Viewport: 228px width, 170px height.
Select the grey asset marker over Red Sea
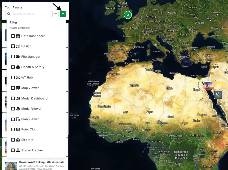click(x=218, y=95)
